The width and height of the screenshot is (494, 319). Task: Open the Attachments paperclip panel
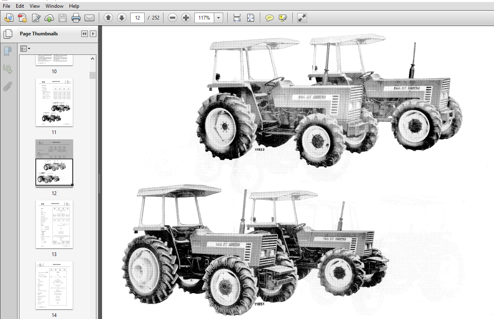[7, 86]
